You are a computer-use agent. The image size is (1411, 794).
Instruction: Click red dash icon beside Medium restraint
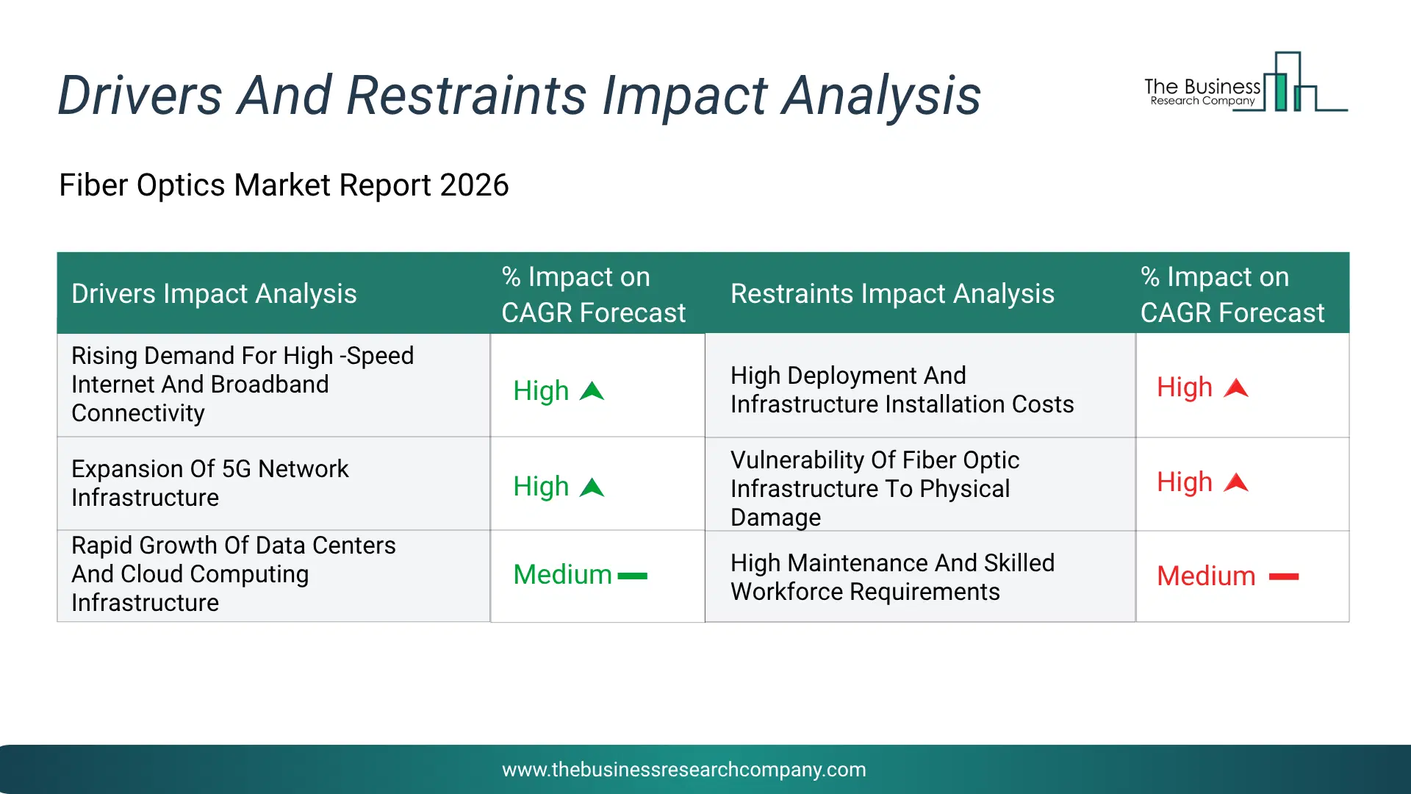coord(1284,577)
